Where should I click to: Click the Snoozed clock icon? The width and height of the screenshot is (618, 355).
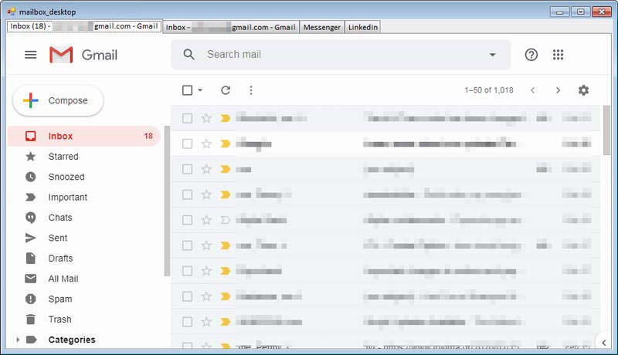[x=30, y=177]
